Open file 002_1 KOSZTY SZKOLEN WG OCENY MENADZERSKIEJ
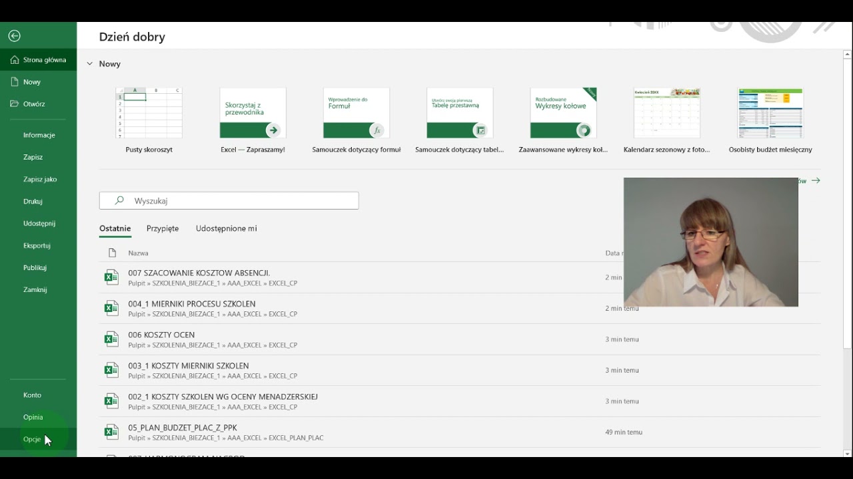 point(223,397)
